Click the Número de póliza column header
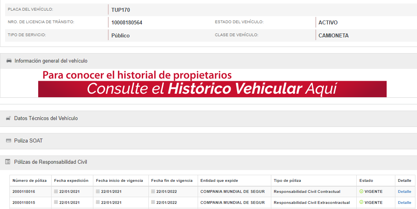The image size is (417, 209). (x=30, y=181)
